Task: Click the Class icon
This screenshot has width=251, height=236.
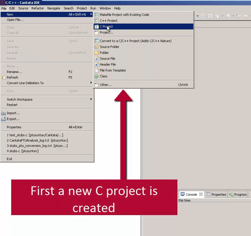Action: click(x=97, y=76)
